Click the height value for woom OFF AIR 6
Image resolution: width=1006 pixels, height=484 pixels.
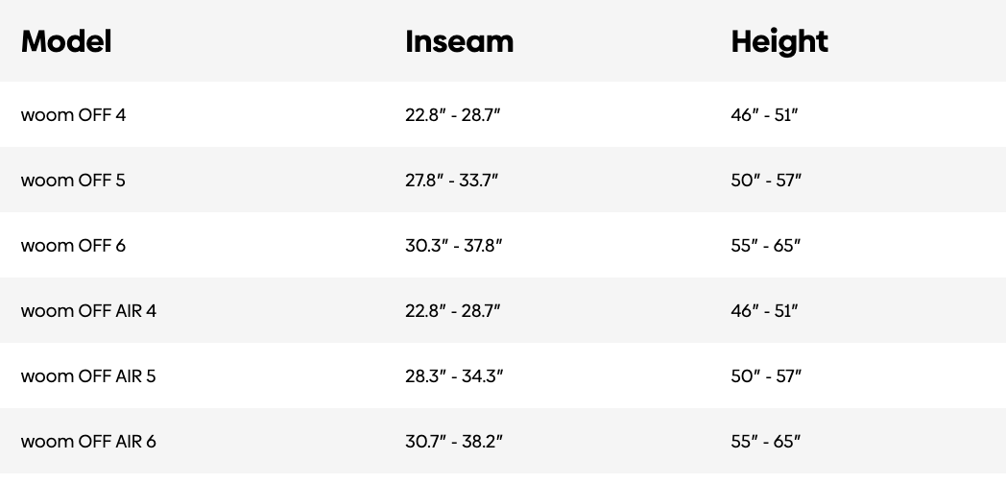click(x=766, y=442)
